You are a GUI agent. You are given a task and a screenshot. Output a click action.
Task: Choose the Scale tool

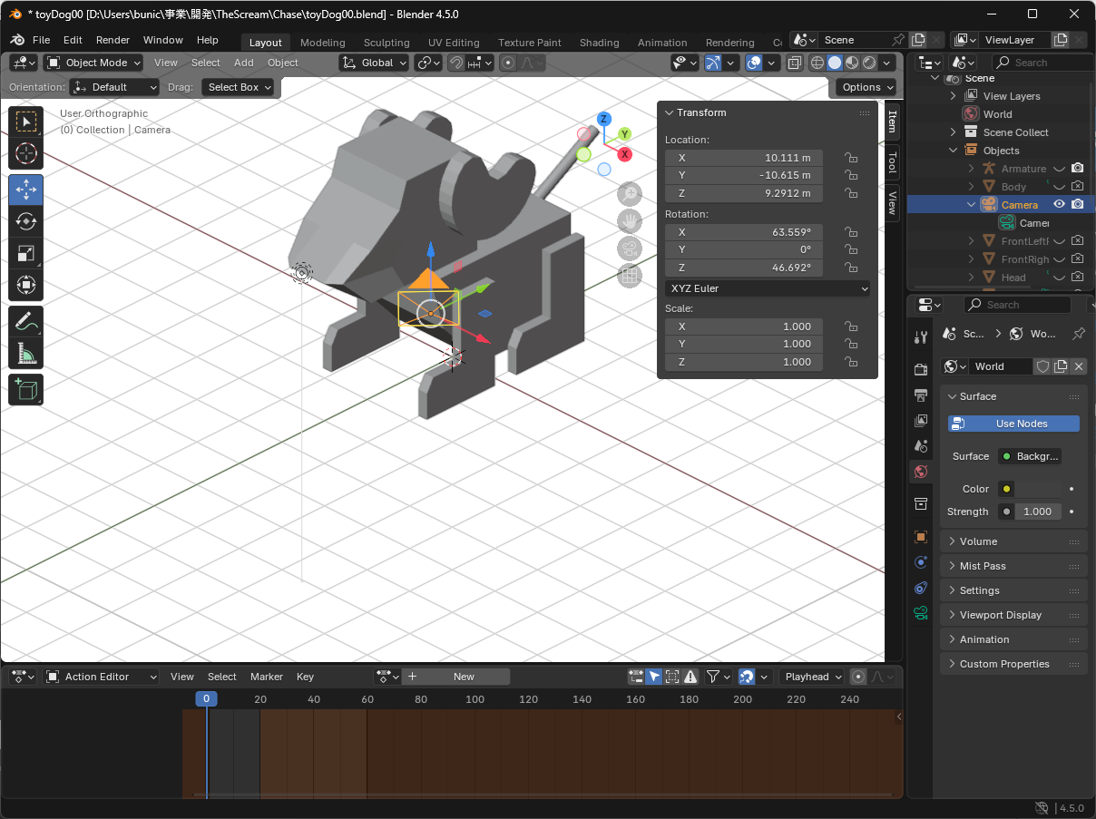point(26,254)
